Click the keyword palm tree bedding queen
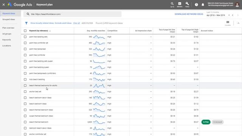The height and width of the screenshot is (136, 242). coord(39,67)
